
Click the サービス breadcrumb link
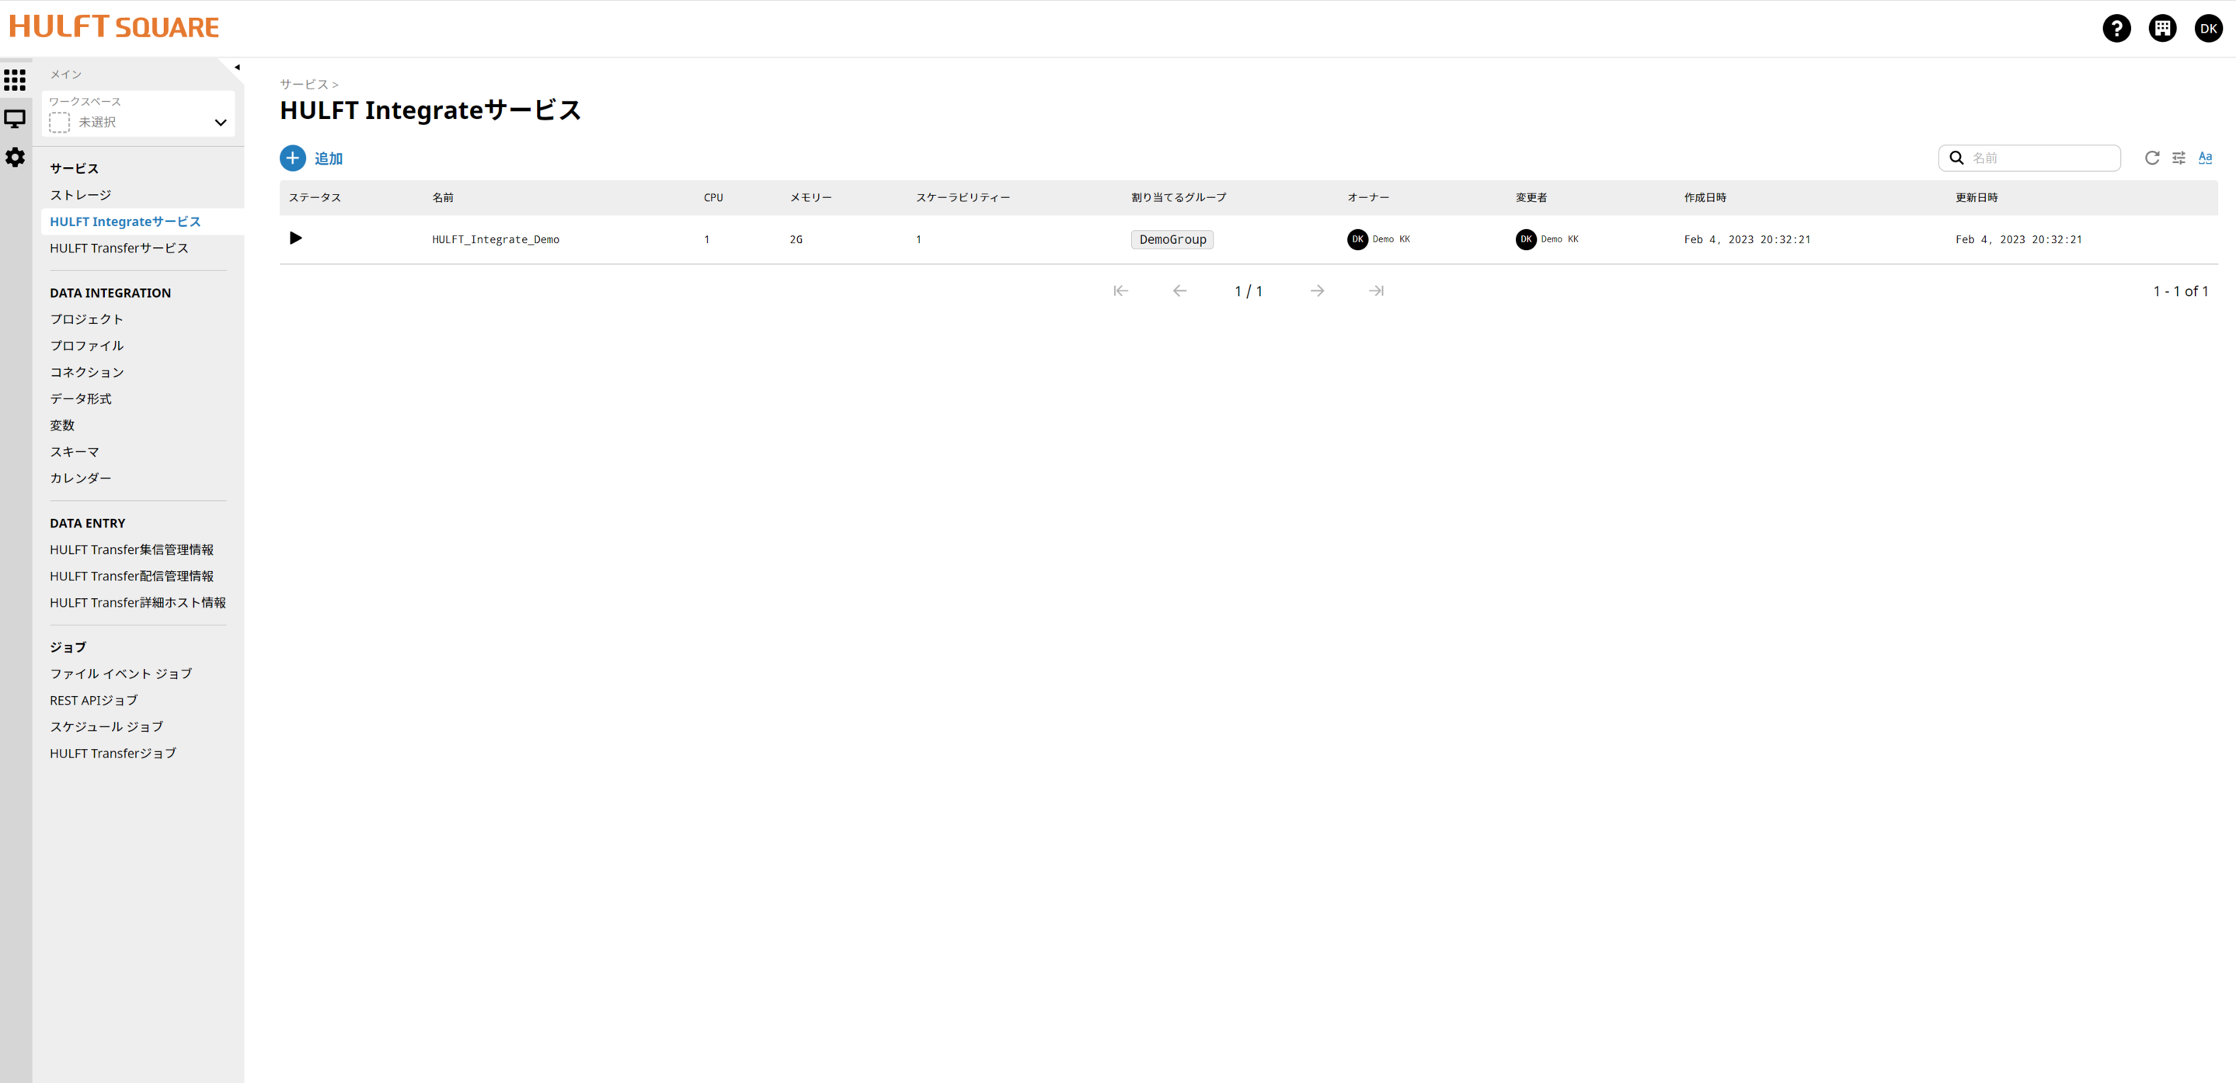click(304, 84)
